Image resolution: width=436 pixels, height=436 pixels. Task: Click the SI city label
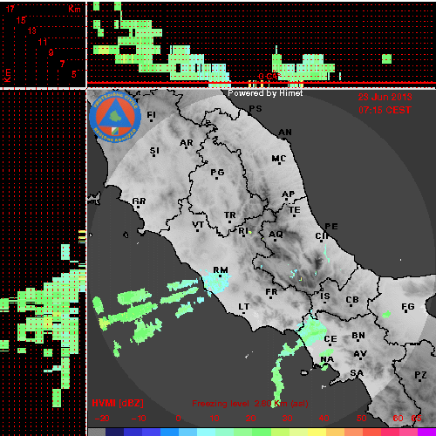coord(154,151)
